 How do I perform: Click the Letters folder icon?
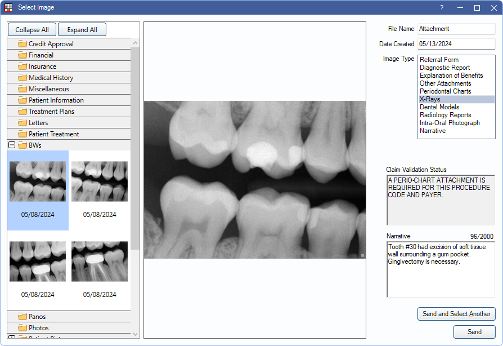tap(23, 123)
